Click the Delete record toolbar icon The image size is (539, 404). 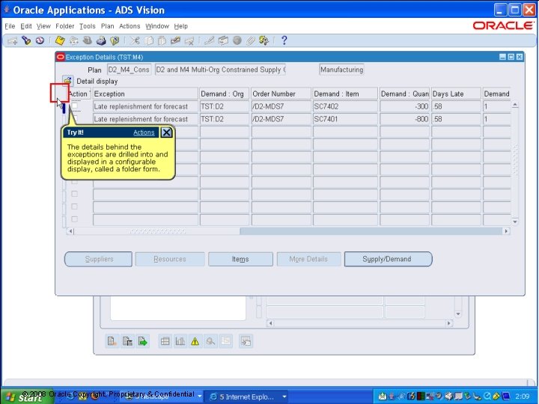pos(189,41)
